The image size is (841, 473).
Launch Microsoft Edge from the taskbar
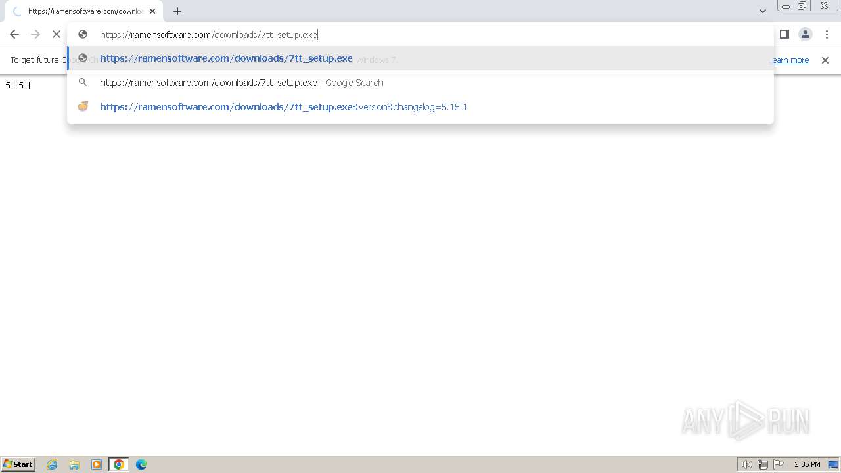141,464
